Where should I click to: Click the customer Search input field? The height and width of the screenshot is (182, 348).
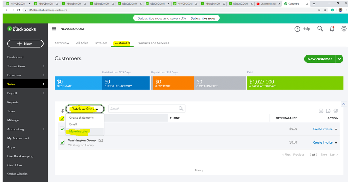[147, 109]
